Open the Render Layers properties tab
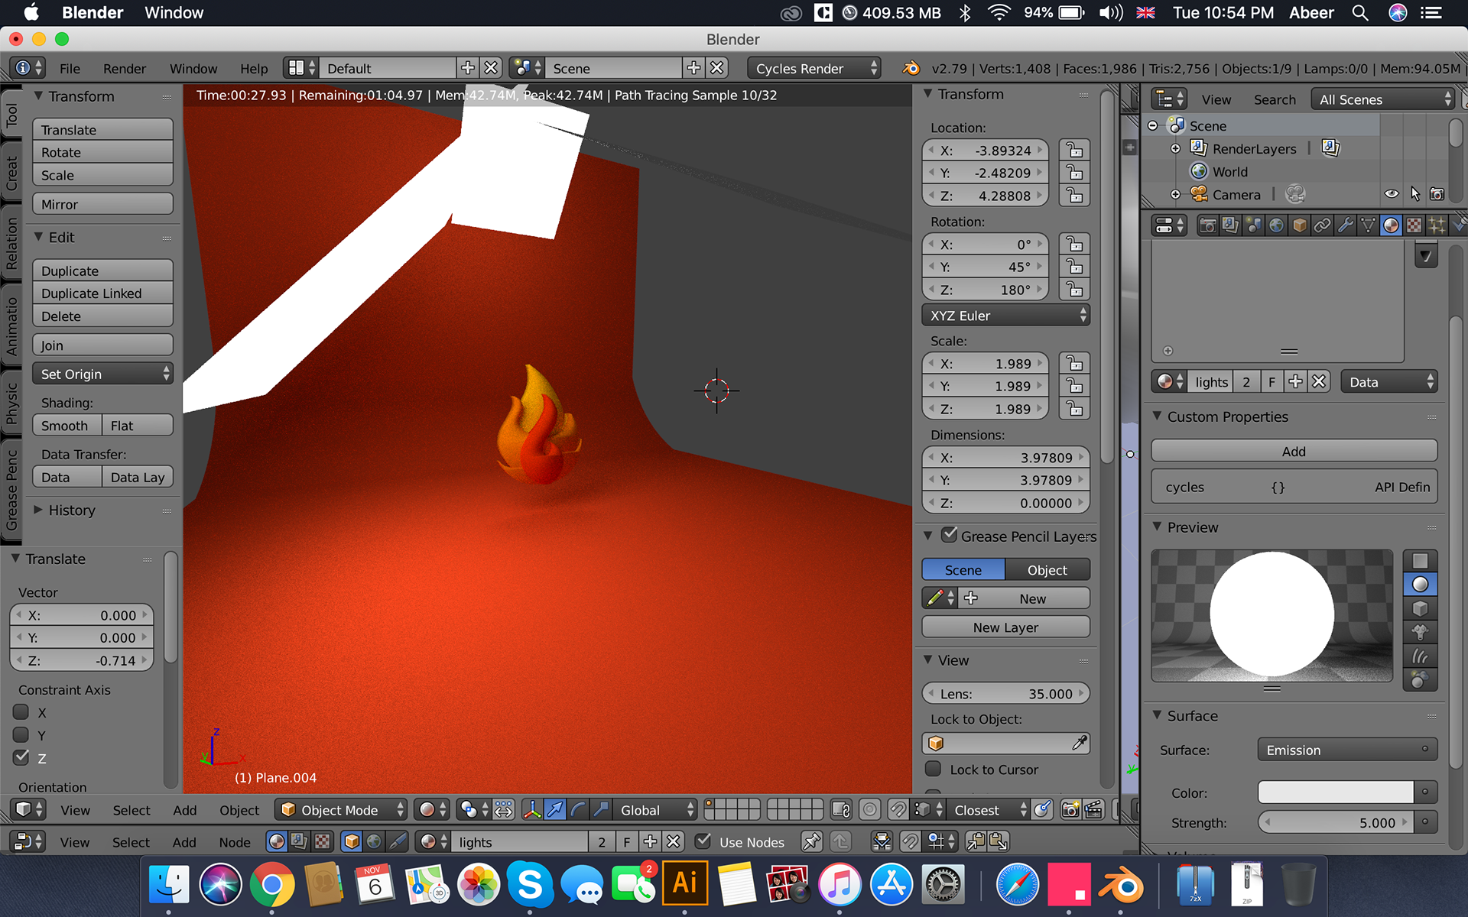This screenshot has width=1468, height=917. coord(1230,225)
